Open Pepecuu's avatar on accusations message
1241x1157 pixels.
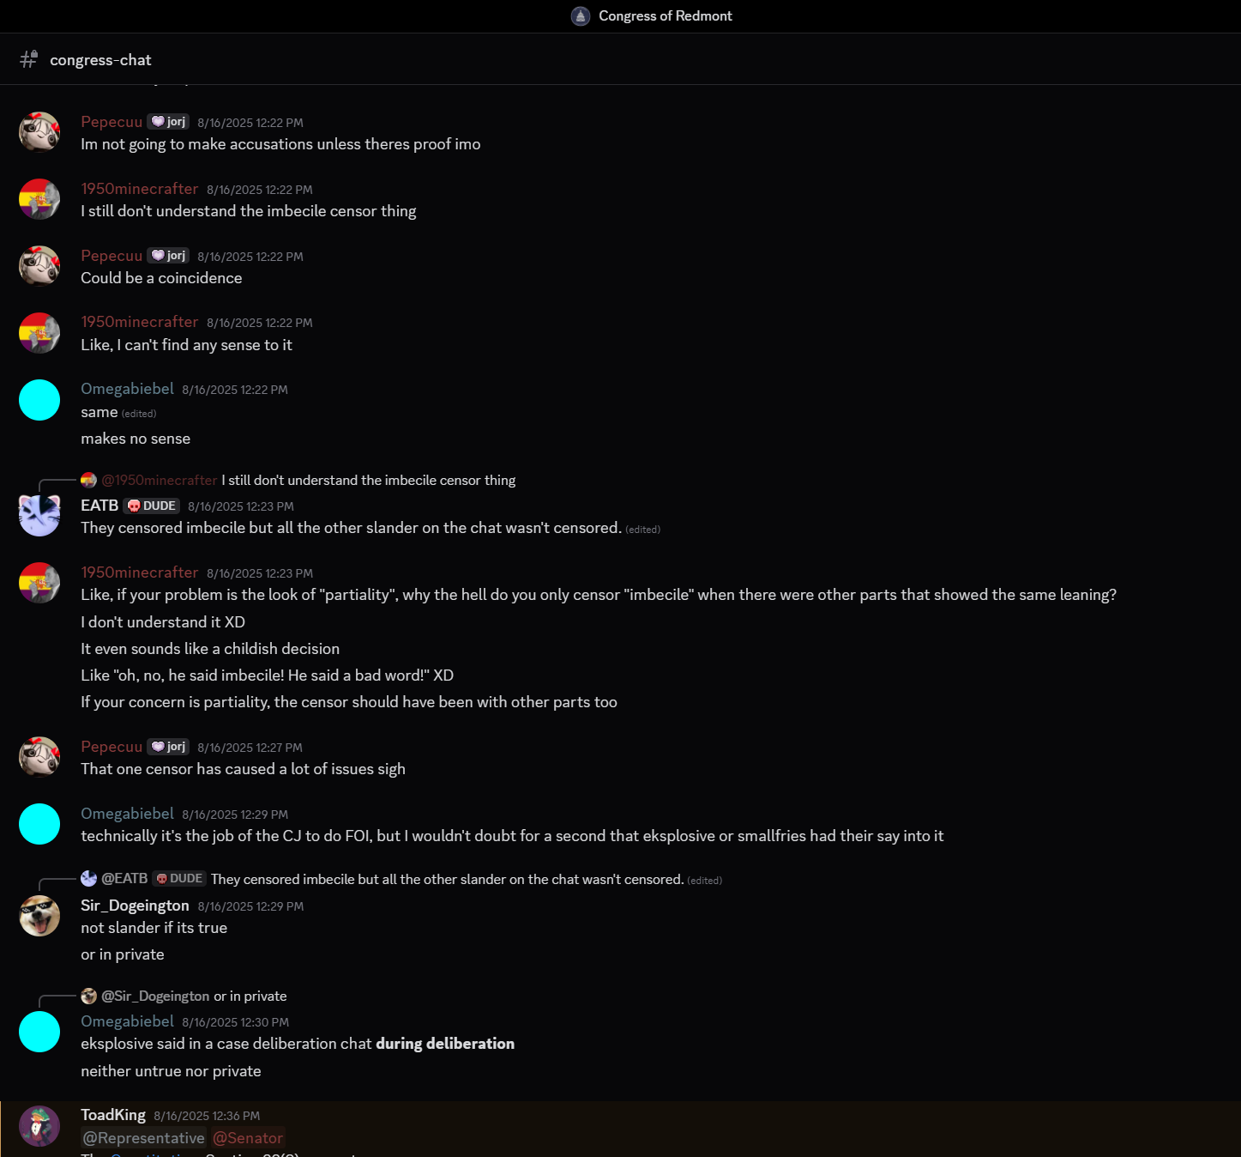[39, 132]
